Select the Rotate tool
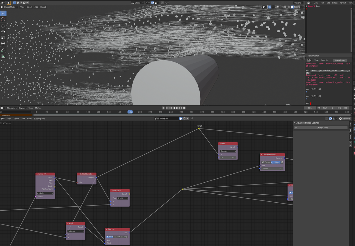Screen dimensions: 355x246 [x=3, y=32]
